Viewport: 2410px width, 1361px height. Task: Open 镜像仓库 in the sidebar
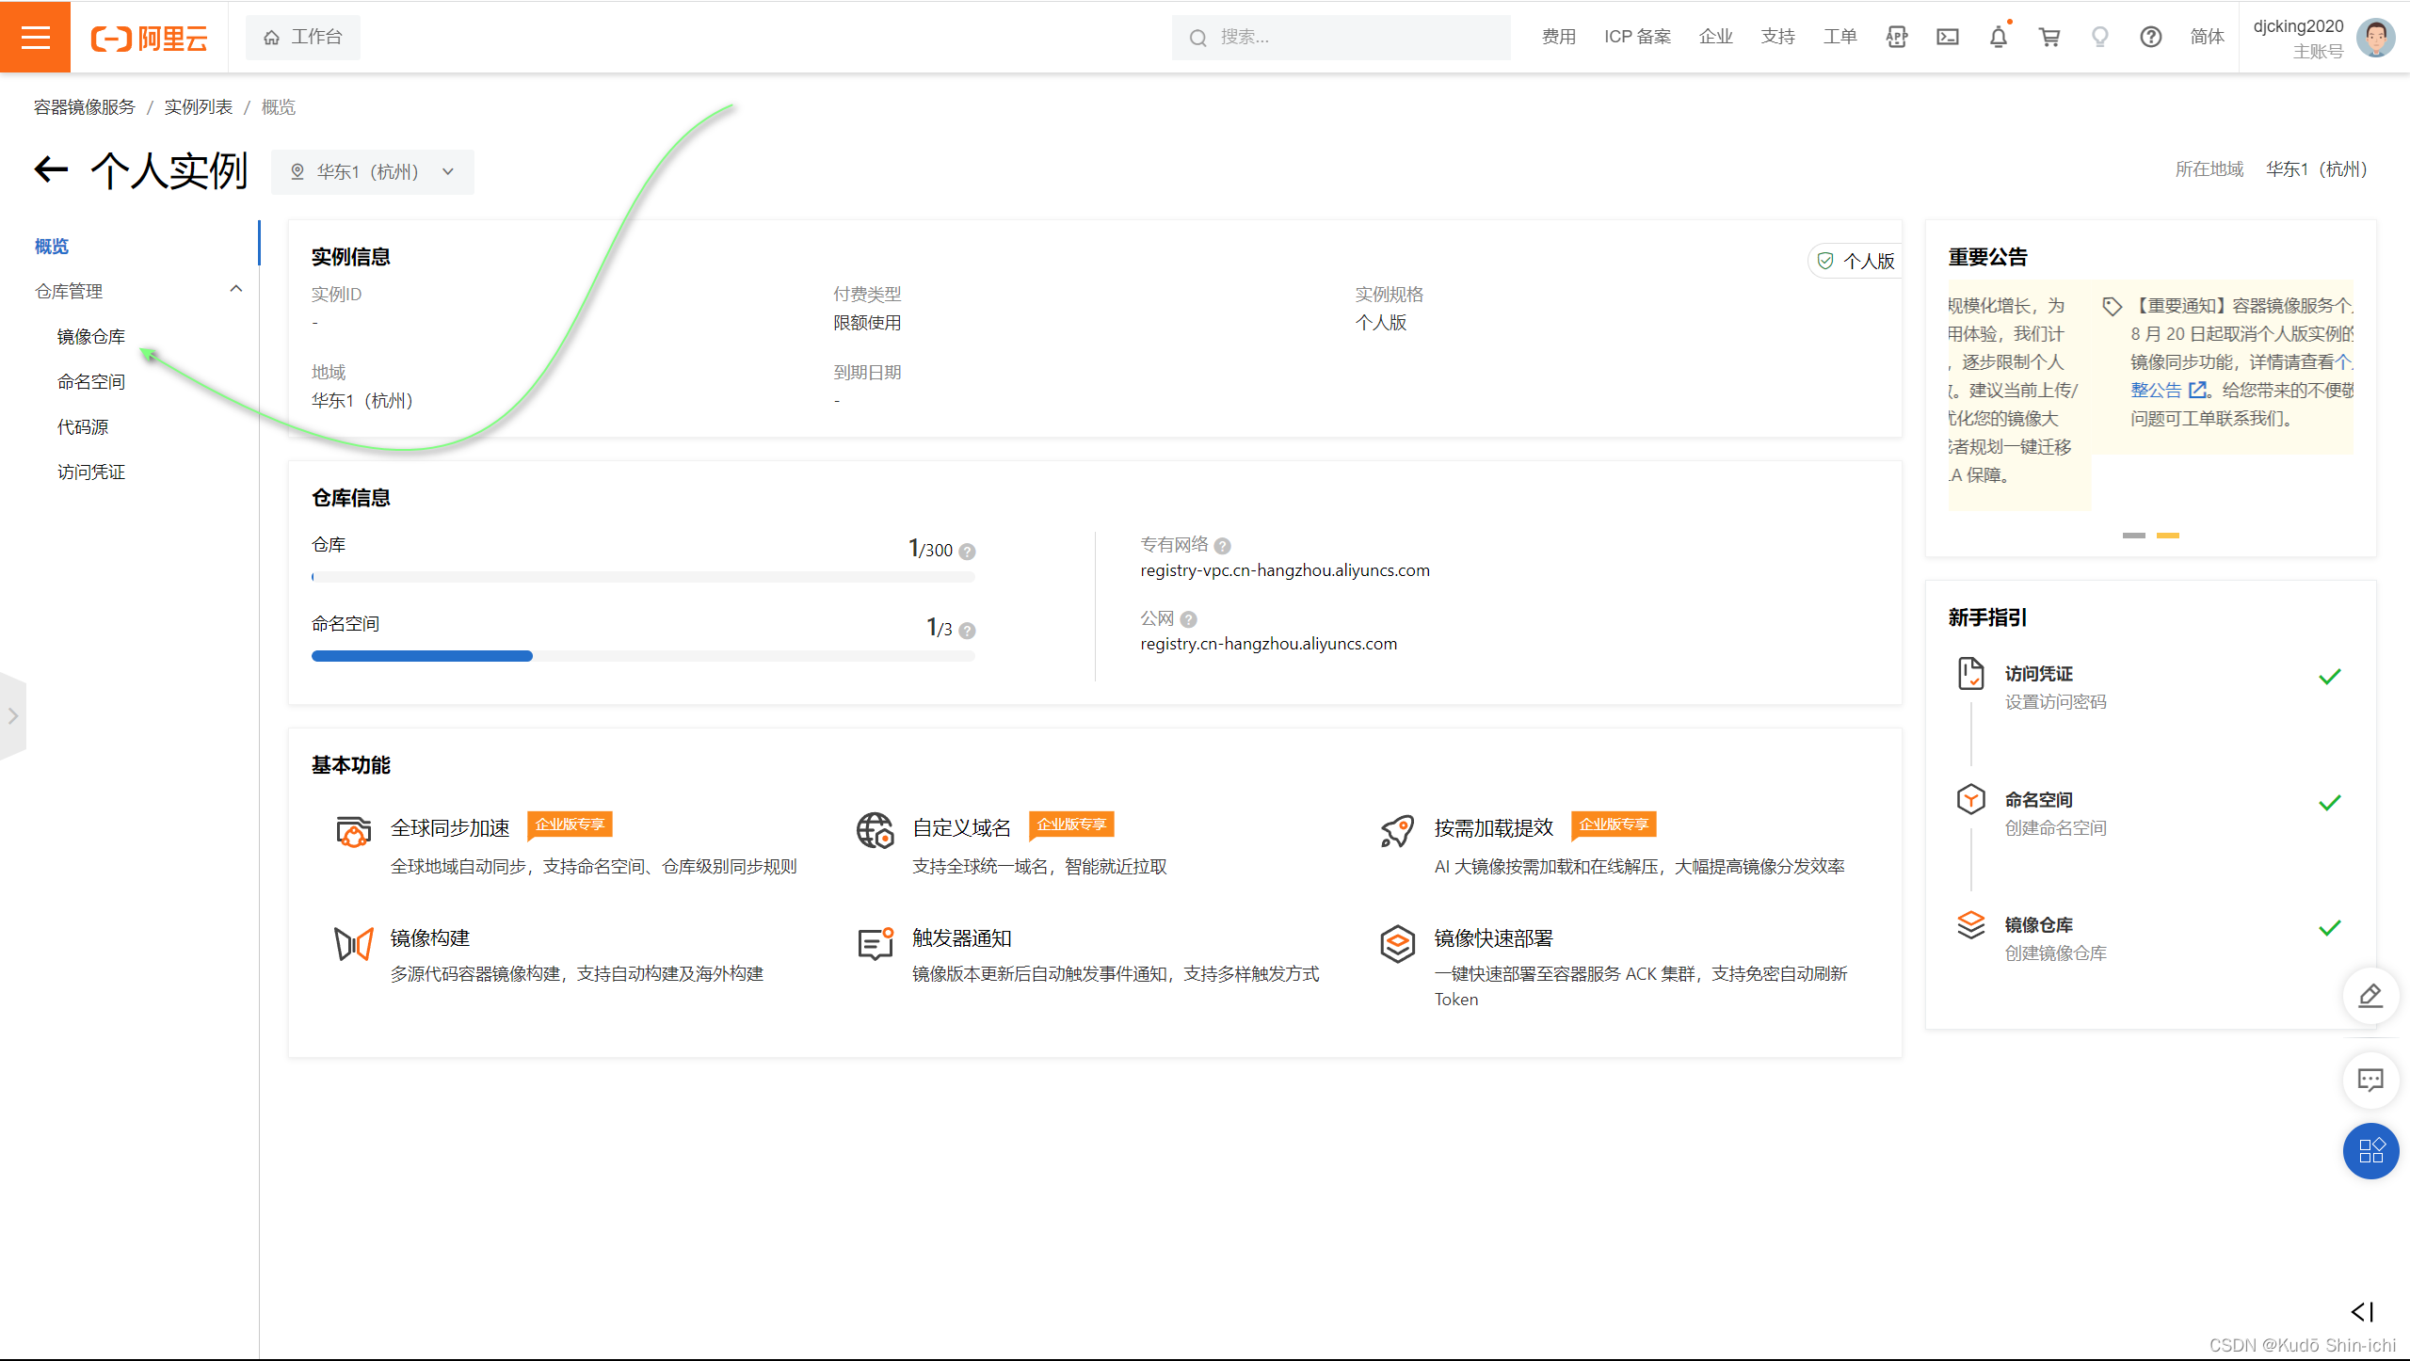point(91,336)
